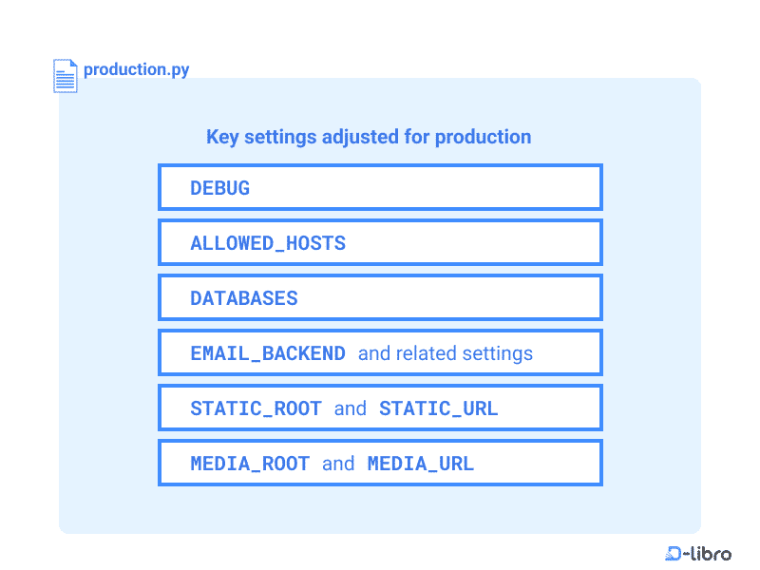This screenshot has width=760, height=570.
Task: Click the D-libro logo icon
Action: point(673,553)
